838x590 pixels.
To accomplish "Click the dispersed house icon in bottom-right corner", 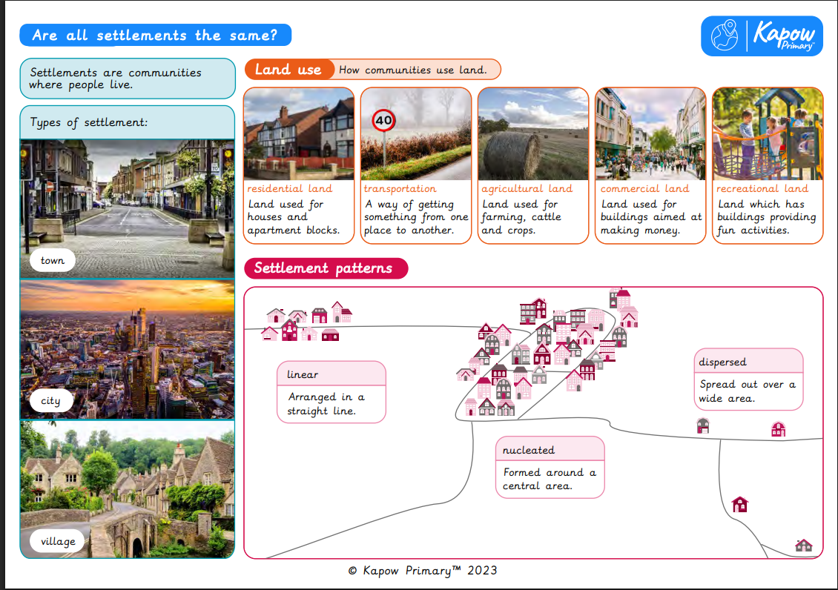I will click(x=803, y=546).
